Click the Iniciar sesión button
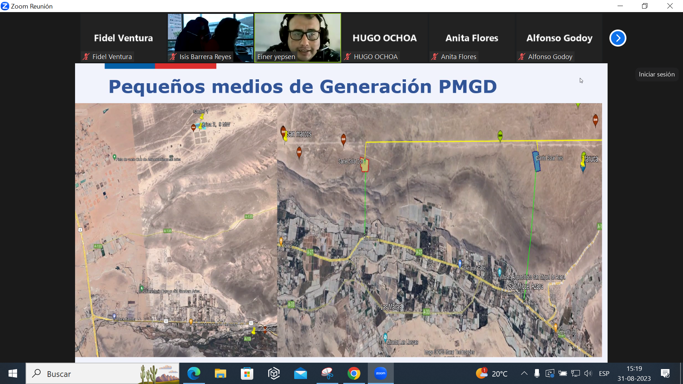 tap(656, 74)
